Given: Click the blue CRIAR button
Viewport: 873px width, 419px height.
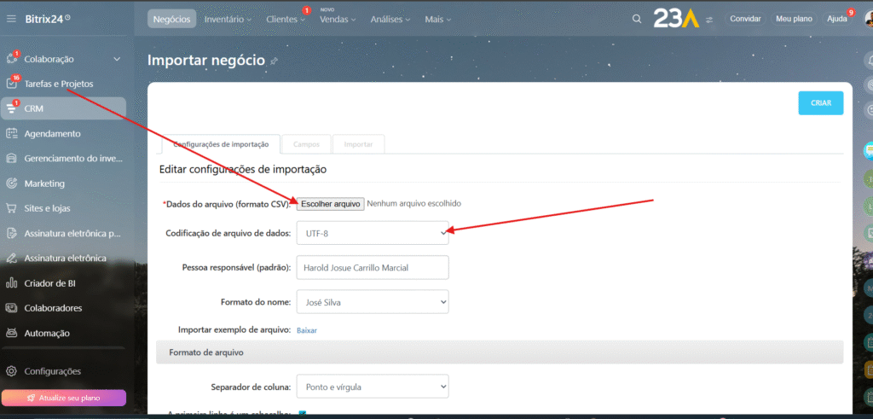Looking at the screenshot, I should (x=820, y=102).
